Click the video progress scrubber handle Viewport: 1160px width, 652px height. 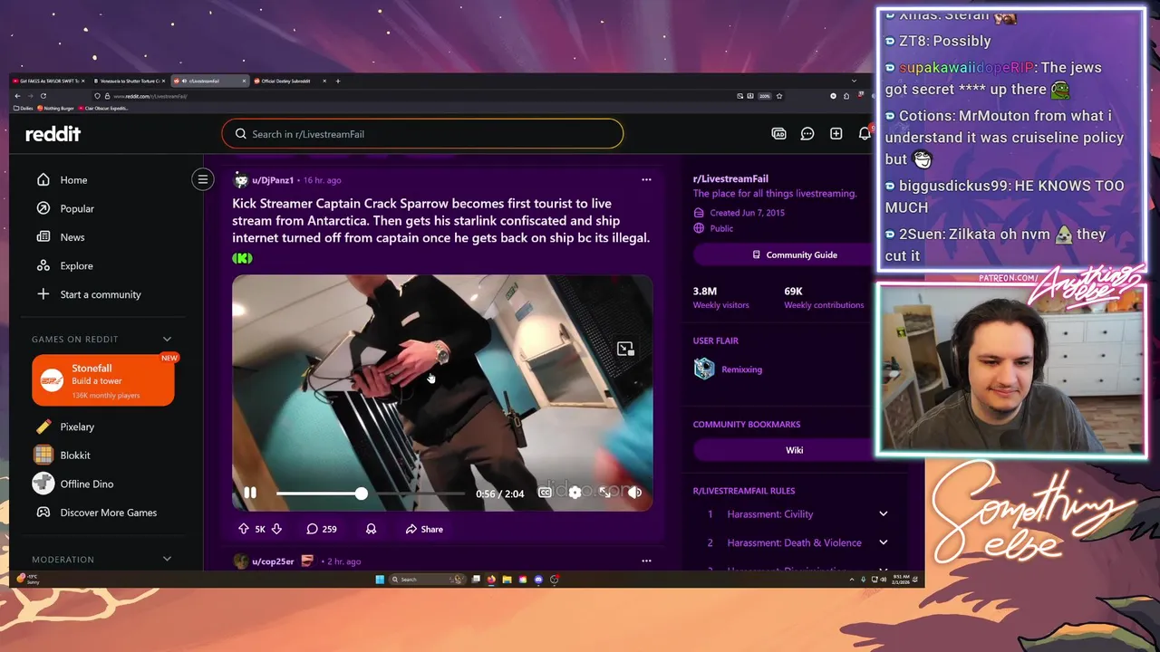tap(362, 494)
